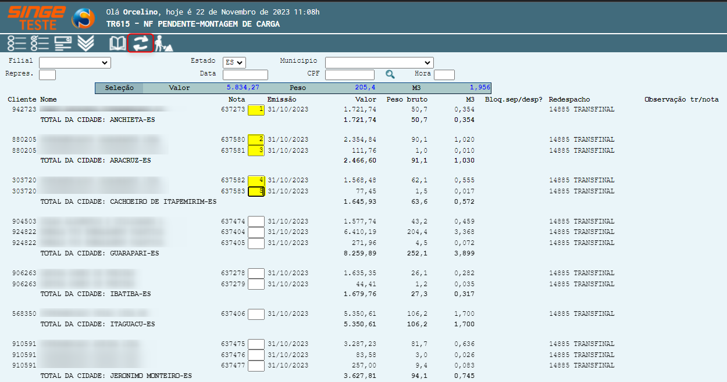
Task: Click the unchecked list icon in toolbar
Action: point(17,43)
